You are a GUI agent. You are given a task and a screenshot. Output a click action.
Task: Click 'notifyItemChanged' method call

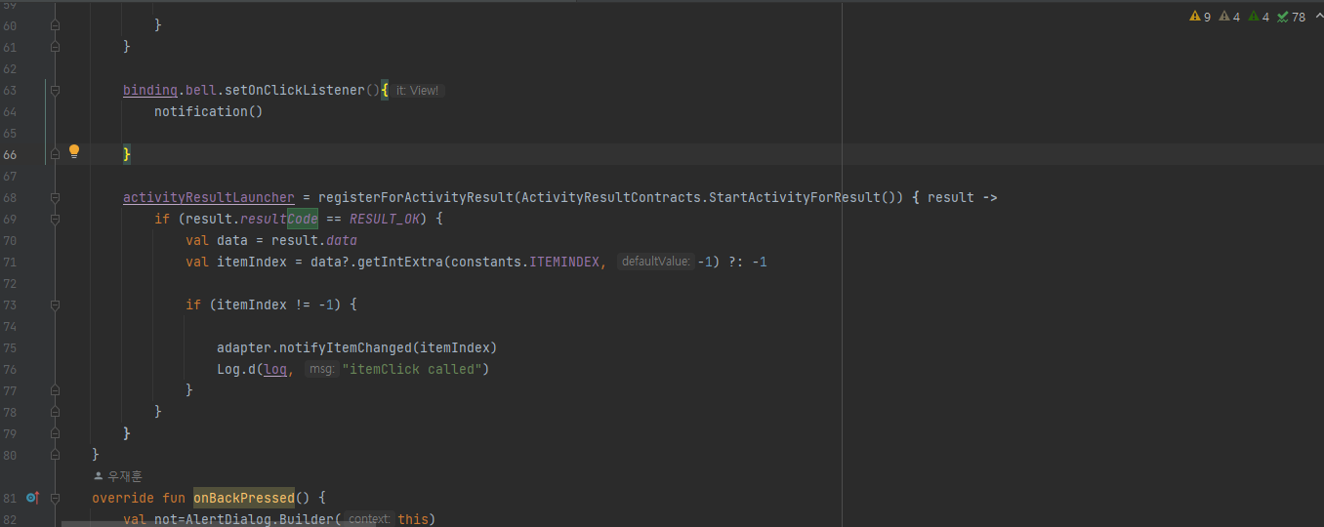346,347
